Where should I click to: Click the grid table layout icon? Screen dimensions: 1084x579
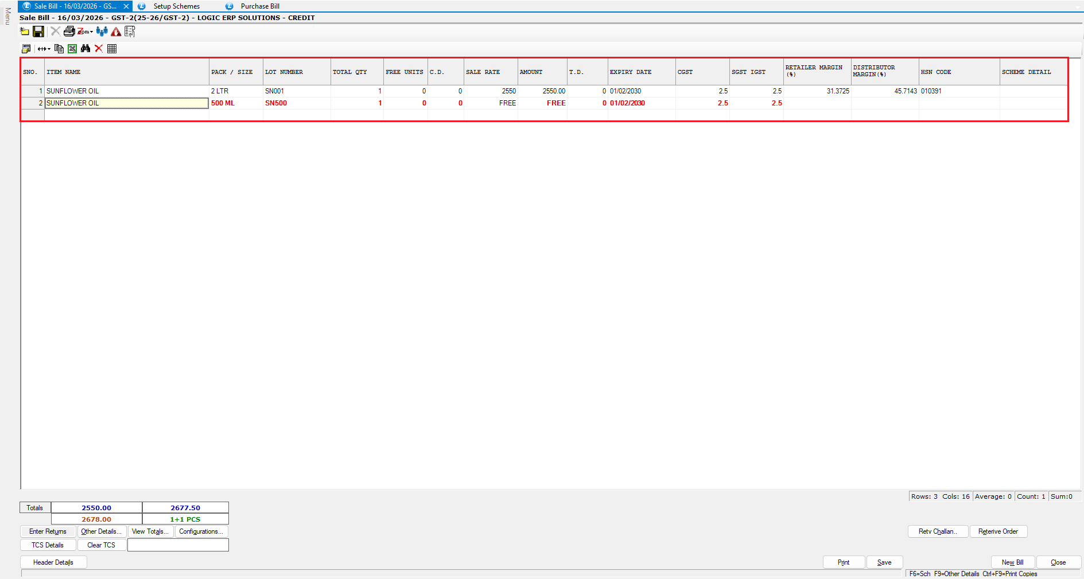click(x=112, y=49)
